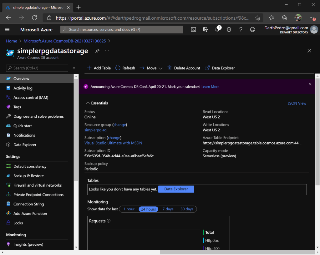Click the search resources input field
Viewport: 320px width, 255px height.
point(122,30)
